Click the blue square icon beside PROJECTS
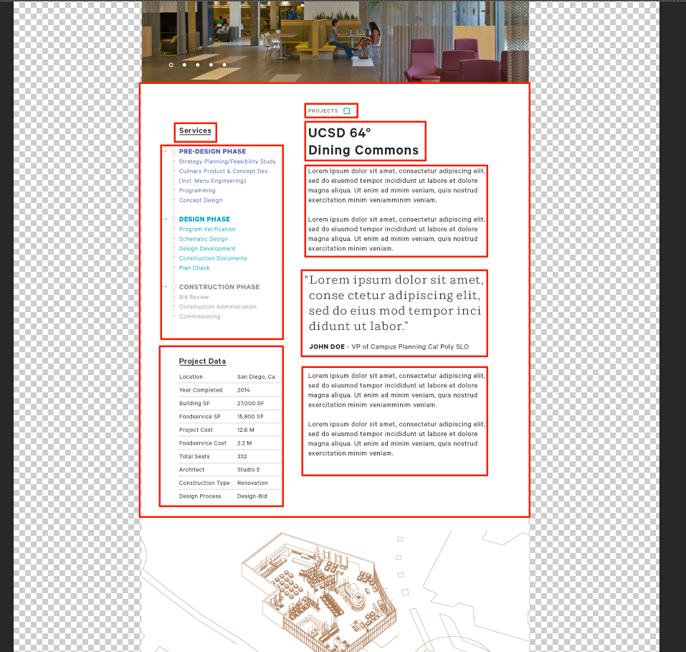Image resolution: width=686 pixels, height=652 pixels. click(x=347, y=110)
